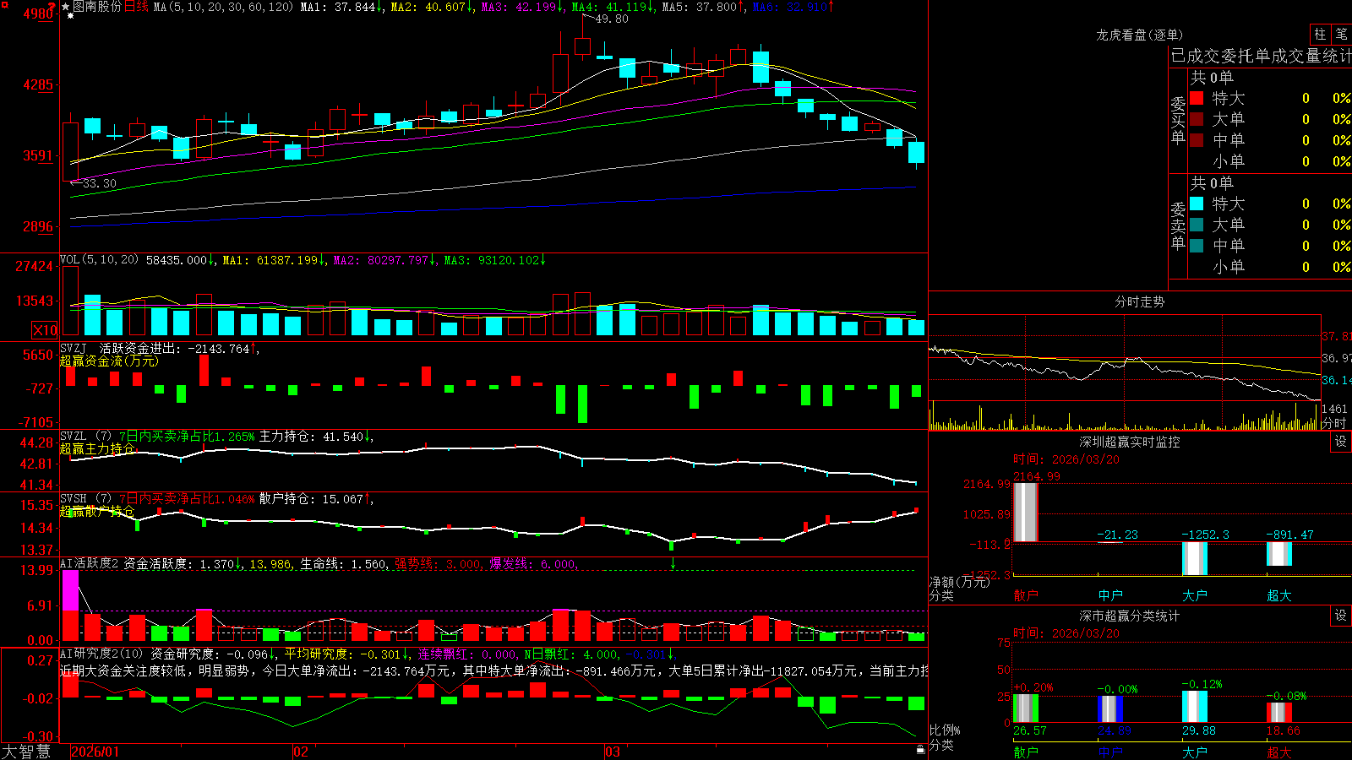Click the X10 volume scale box

point(45,330)
